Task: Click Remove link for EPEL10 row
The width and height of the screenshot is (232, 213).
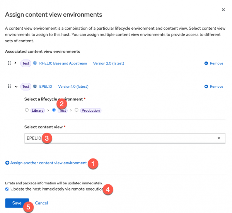Action: coord(217,86)
